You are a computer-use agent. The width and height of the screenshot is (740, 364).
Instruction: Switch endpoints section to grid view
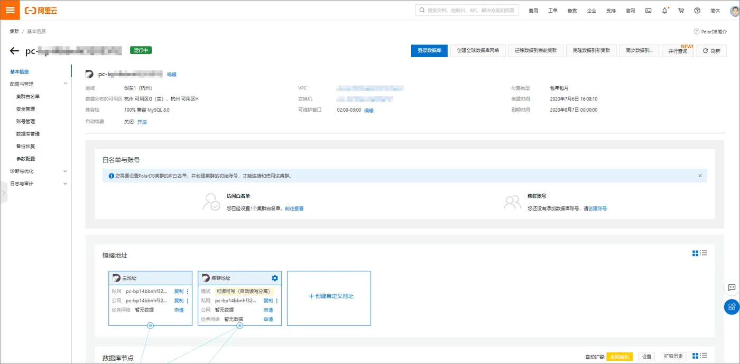(696, 253)
